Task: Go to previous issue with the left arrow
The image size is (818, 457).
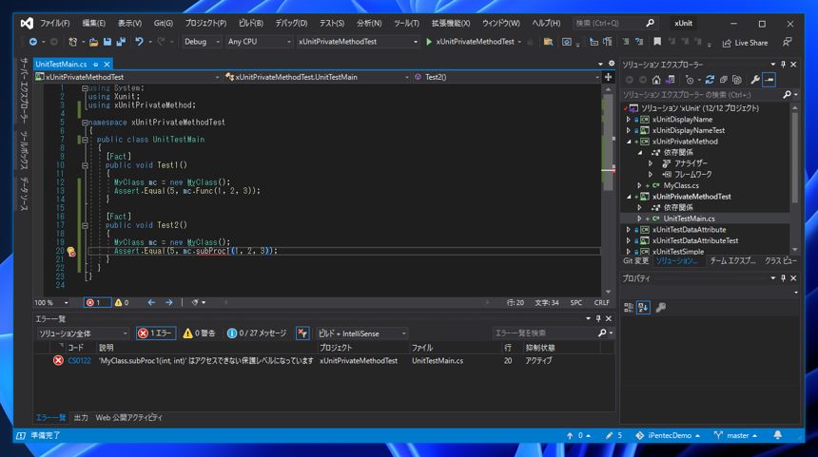Action: [151, 302]
